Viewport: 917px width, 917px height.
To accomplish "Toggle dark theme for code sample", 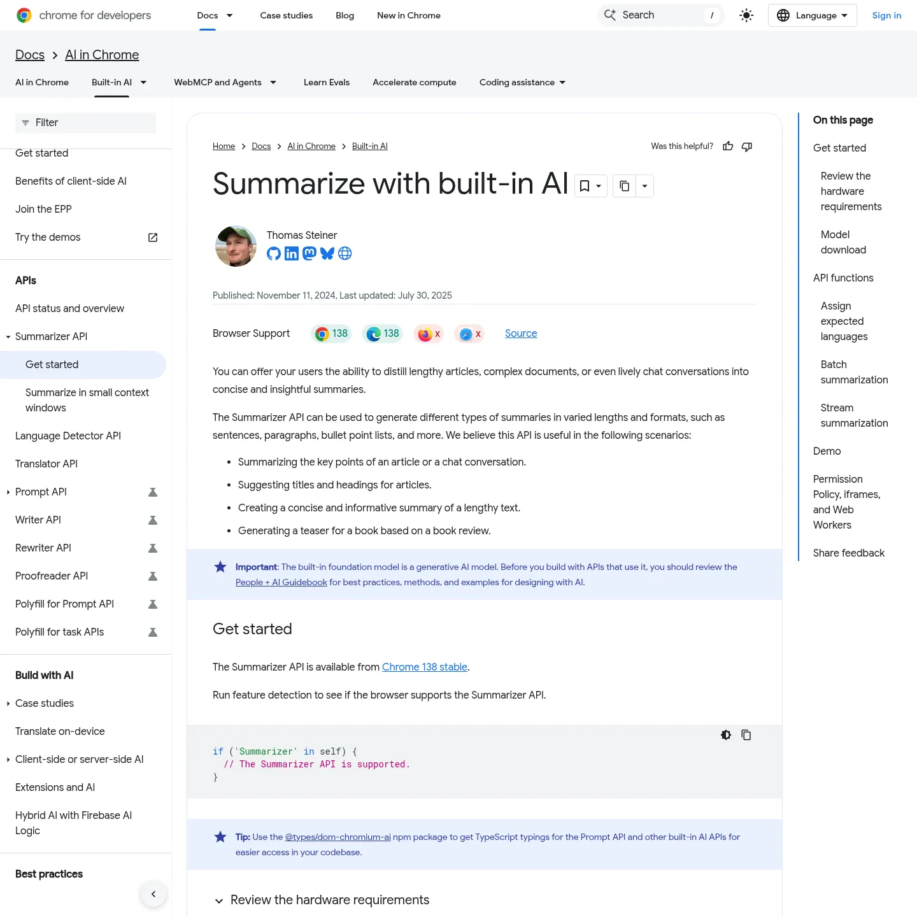I will (726, 735).
